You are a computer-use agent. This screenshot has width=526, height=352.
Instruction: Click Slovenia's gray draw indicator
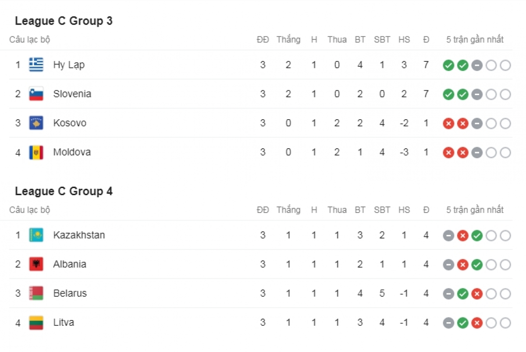tap(477, 95)
